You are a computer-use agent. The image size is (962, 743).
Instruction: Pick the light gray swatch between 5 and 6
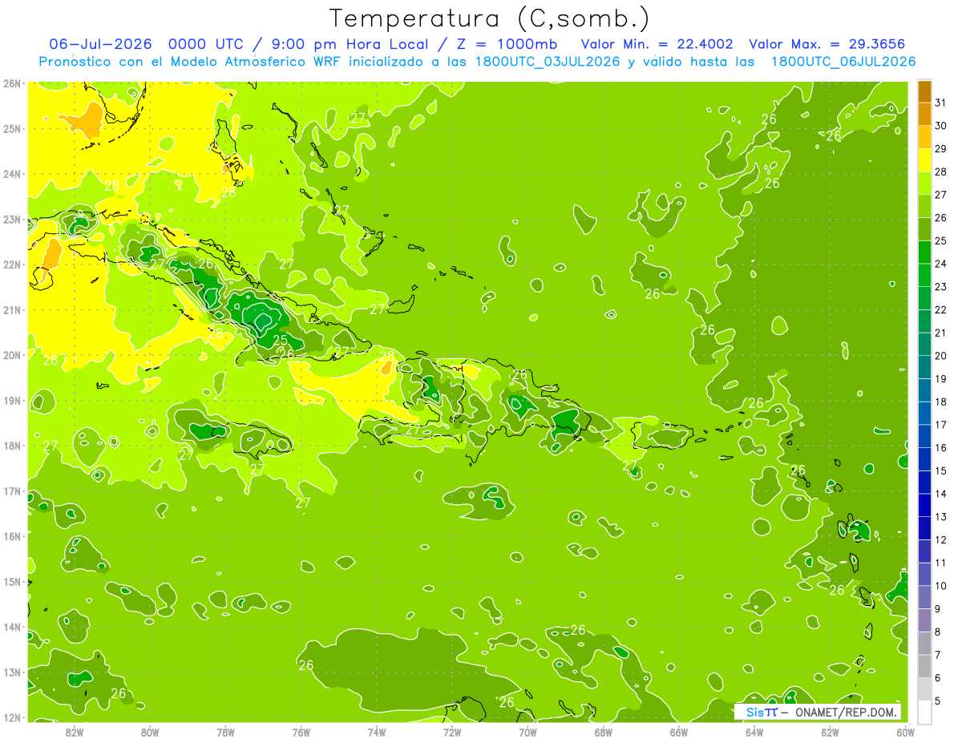click(x=924, y=689)
